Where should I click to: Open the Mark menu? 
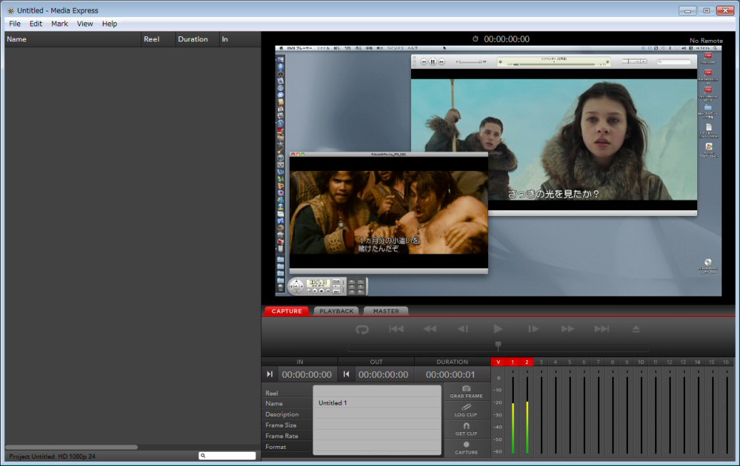pos(59,24)
